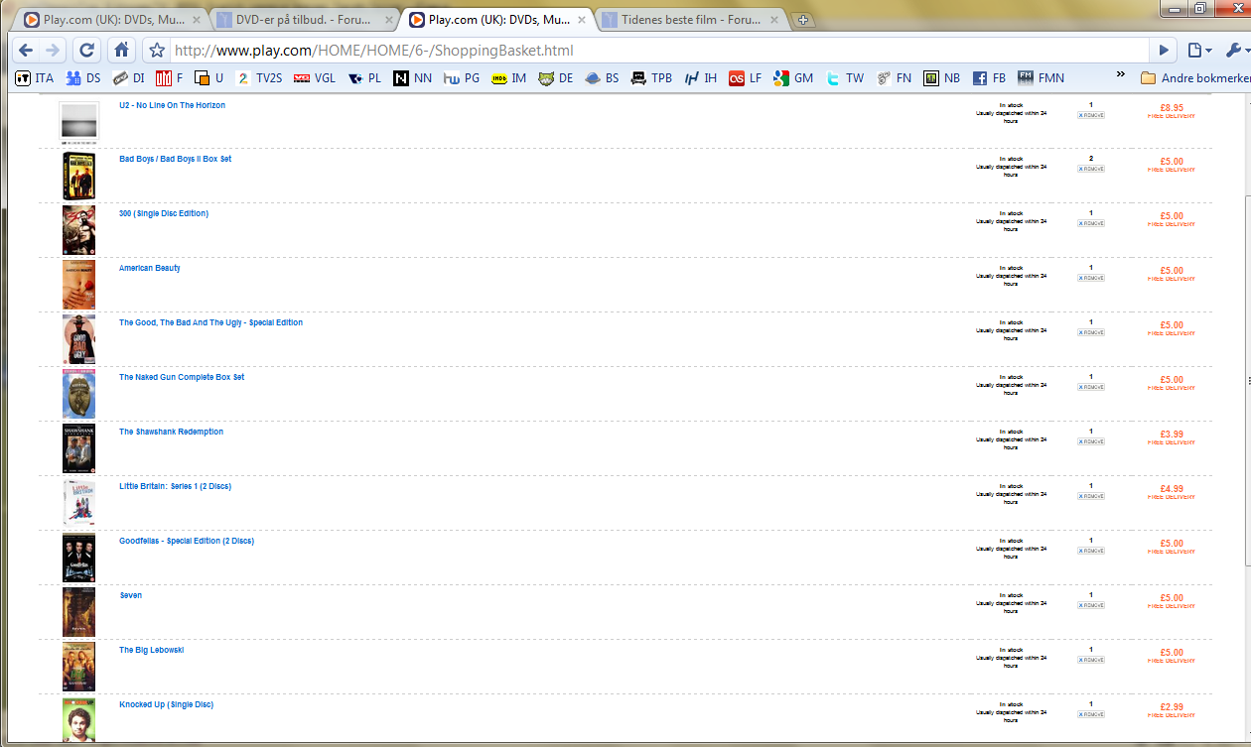Image resolution: width=1251 pixels, height=747 pixels.
Task: Close the DVD-er på tilbud tab
Action: [388, 20]
